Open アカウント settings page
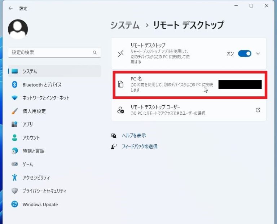Viewport: 277px width, 224px height. pyautogui.click(x=31, y=138)
